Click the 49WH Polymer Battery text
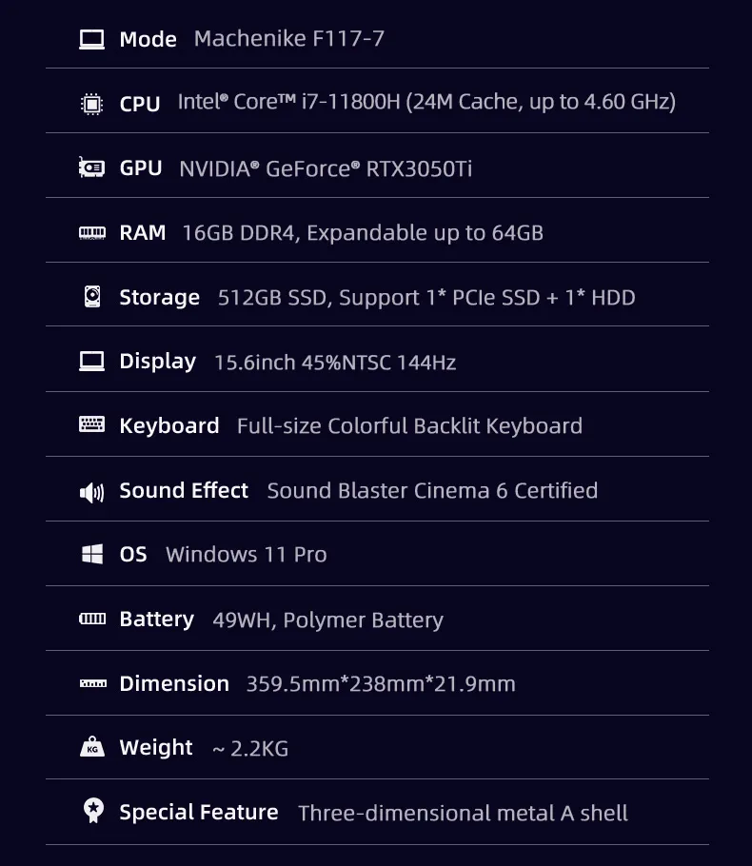Image resolution: width=752 pixels, height=866 pixels. [x=327, y=620]
